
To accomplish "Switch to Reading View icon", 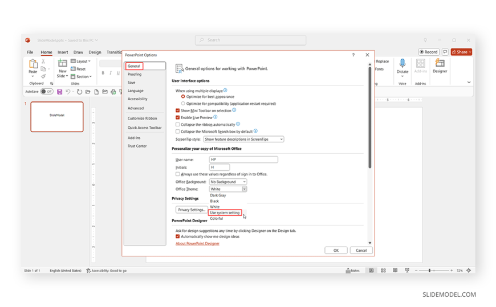I will pos(395,271).
